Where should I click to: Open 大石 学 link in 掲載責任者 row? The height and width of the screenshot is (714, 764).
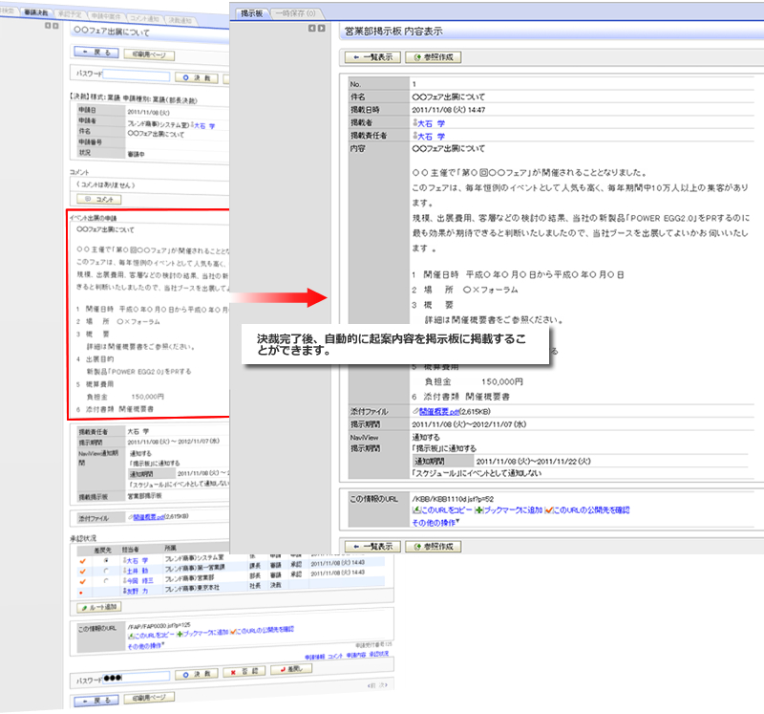tap(431, 136)
